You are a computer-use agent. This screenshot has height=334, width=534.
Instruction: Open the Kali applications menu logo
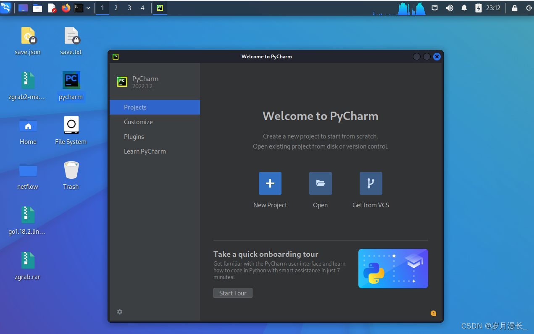5,8
